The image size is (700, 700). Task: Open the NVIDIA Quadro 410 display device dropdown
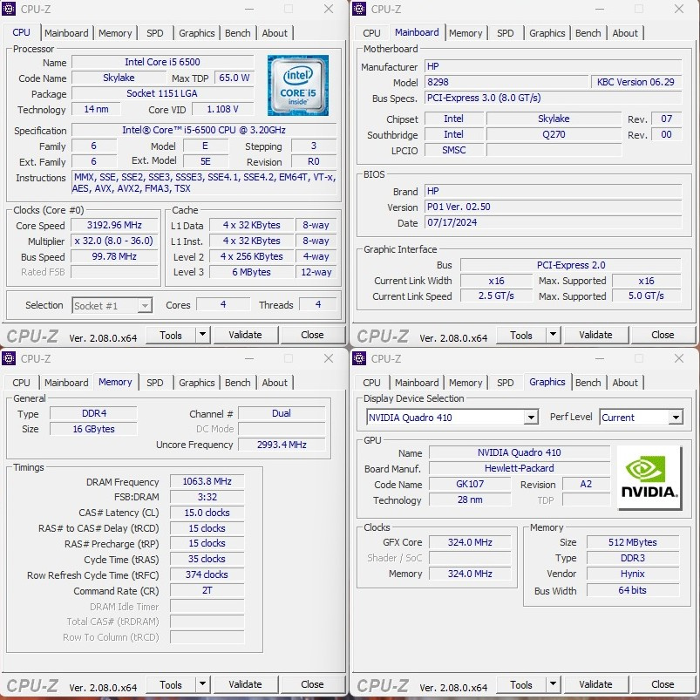pyautogui.click(x=530, y=418)
